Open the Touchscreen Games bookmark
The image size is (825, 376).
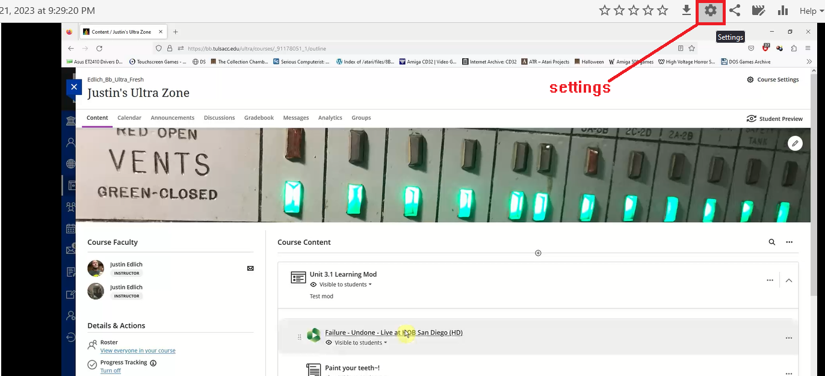158,61
